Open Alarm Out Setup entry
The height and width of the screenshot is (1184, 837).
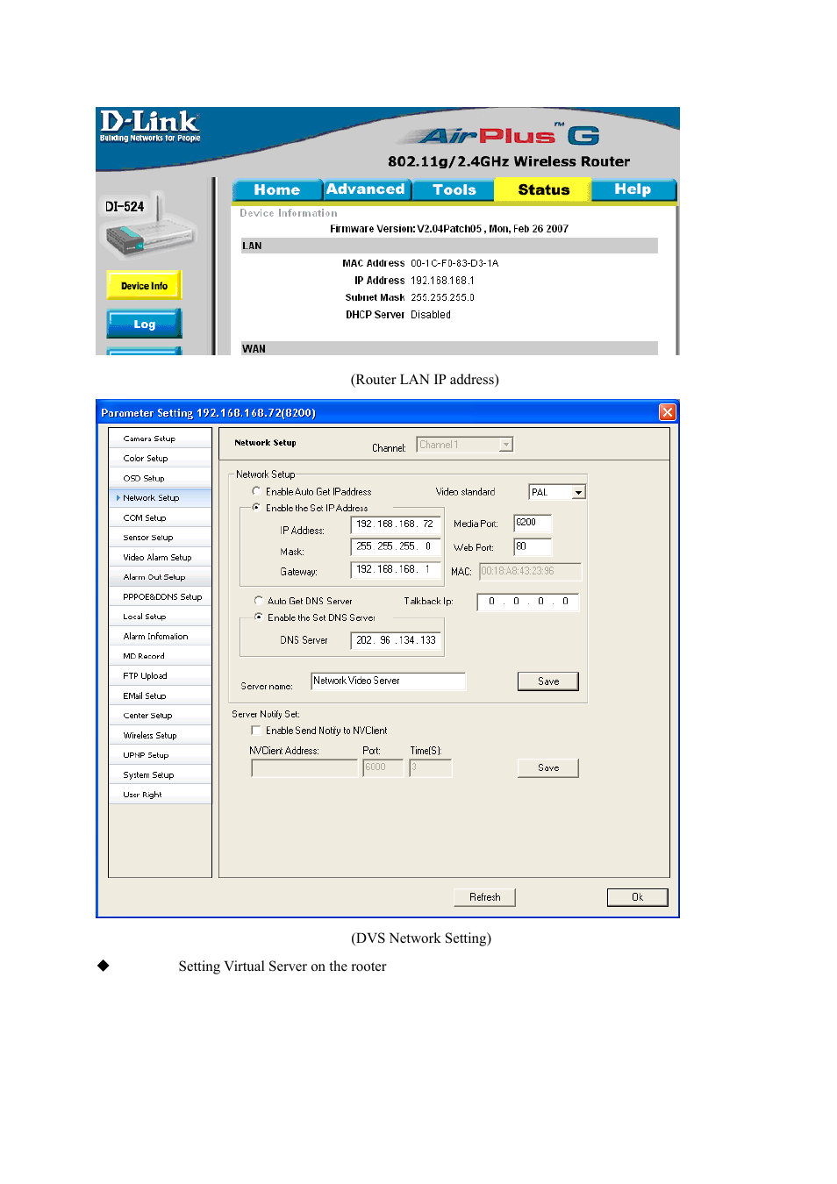point(160,577)
